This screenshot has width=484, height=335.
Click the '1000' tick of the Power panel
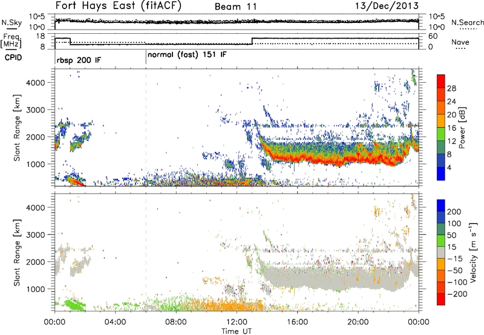tap(35, 164)
